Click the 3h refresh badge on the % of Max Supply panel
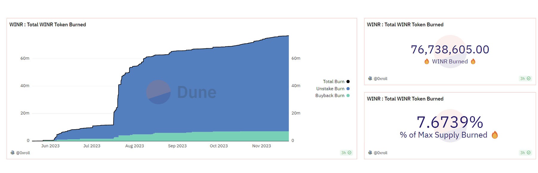 (x=525, y=153)
